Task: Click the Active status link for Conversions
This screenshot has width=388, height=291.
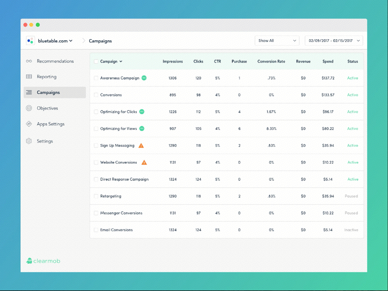Action: point(352,95)
